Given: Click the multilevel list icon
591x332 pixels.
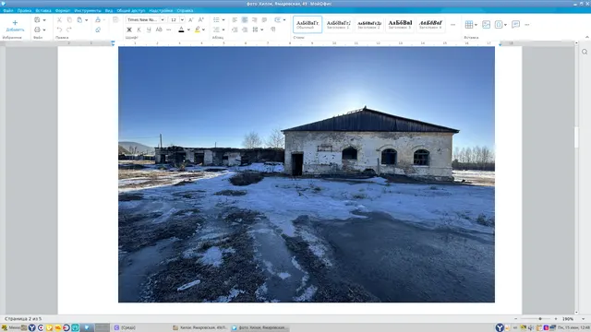Looking at the screenshot, I should pos(216,30).
